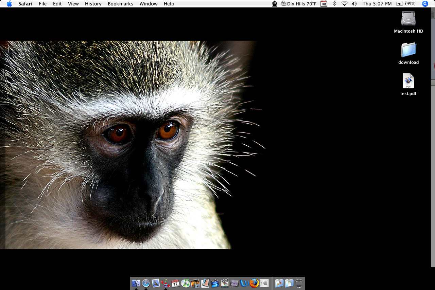Select the download folder on desktop
This screenshot has height=290, width=435.
pyautogui.click(x=408, y=50)
